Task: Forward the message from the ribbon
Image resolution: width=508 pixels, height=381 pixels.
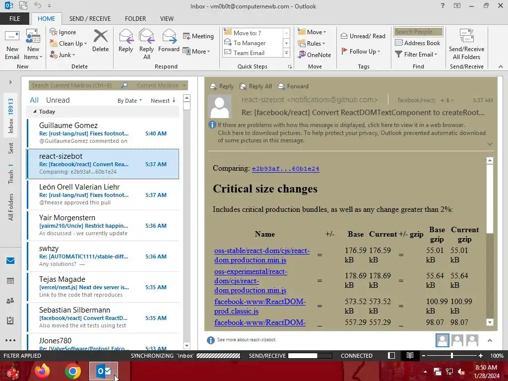Action: (x=169, y=41)
